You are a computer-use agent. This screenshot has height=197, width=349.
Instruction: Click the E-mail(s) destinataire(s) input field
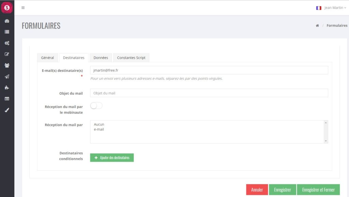point(209,70)
